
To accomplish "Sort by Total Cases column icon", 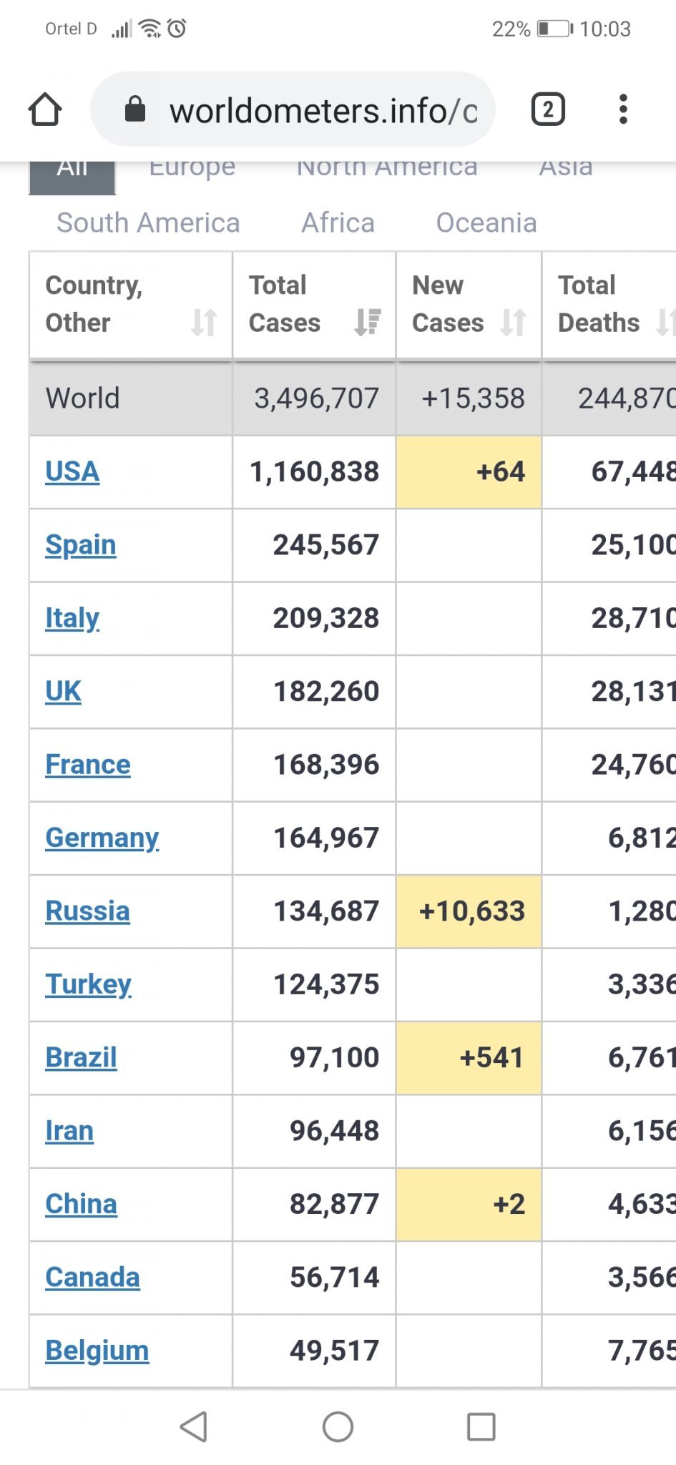I will click(x=368, y=323).
